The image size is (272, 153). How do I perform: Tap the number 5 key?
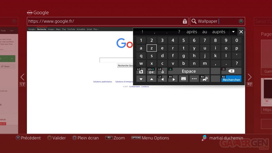click(183, 40)
